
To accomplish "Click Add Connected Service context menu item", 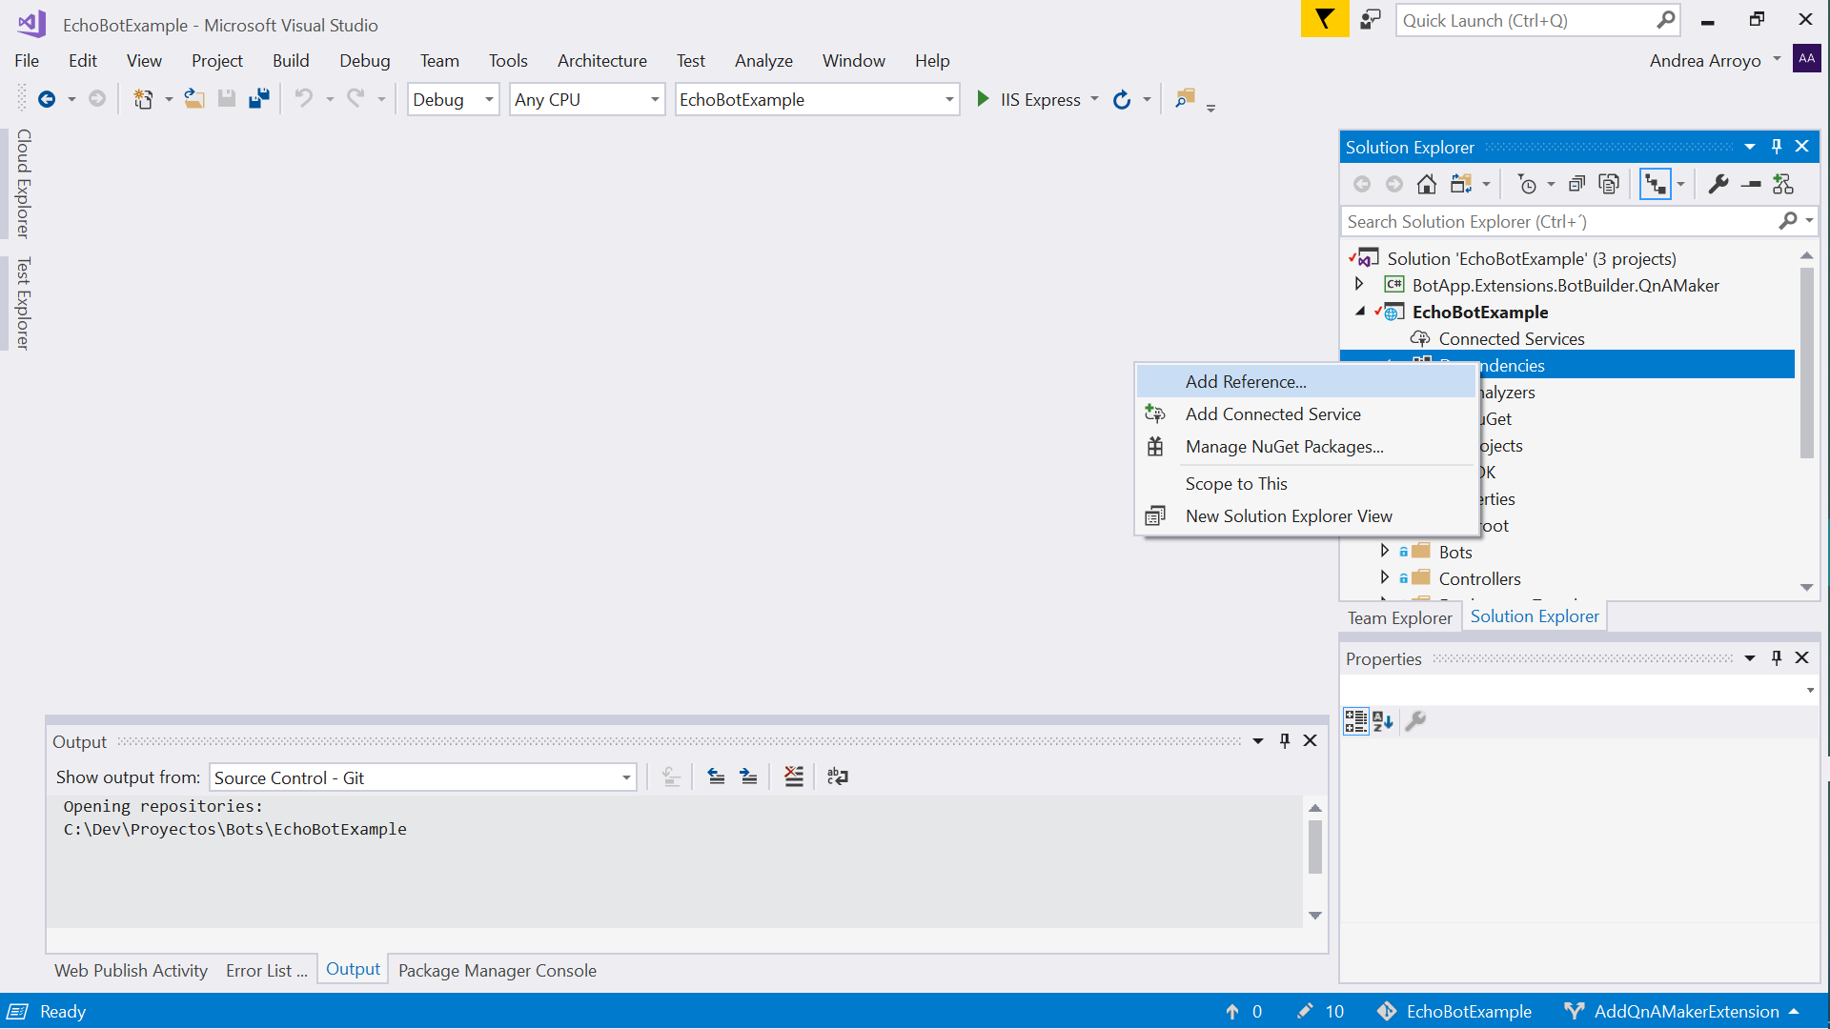I will click(1273, 414).
